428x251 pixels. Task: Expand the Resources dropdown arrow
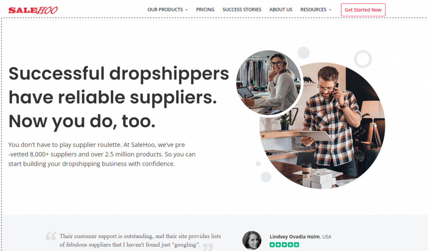330,10
